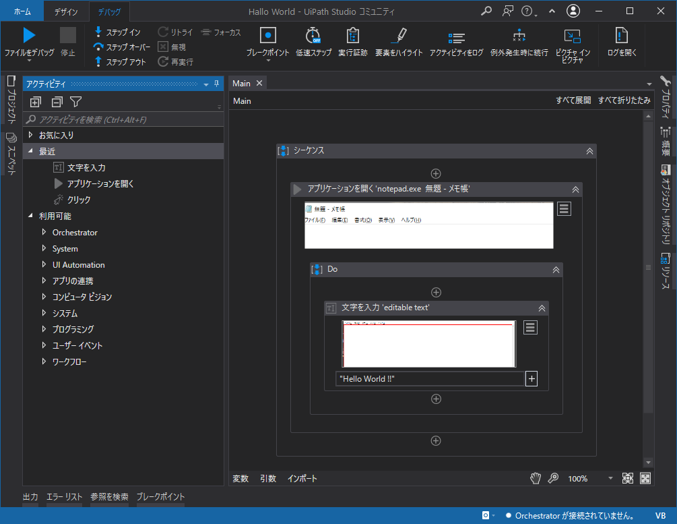Open options menu of Type Into activity
Image resolution: width=677 pixels, height=524 pixels.
(x=530, y=327)
